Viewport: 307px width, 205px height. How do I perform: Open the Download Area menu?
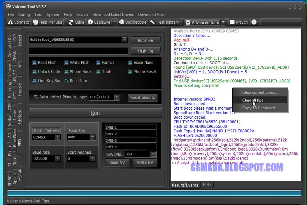coord(151,15)
